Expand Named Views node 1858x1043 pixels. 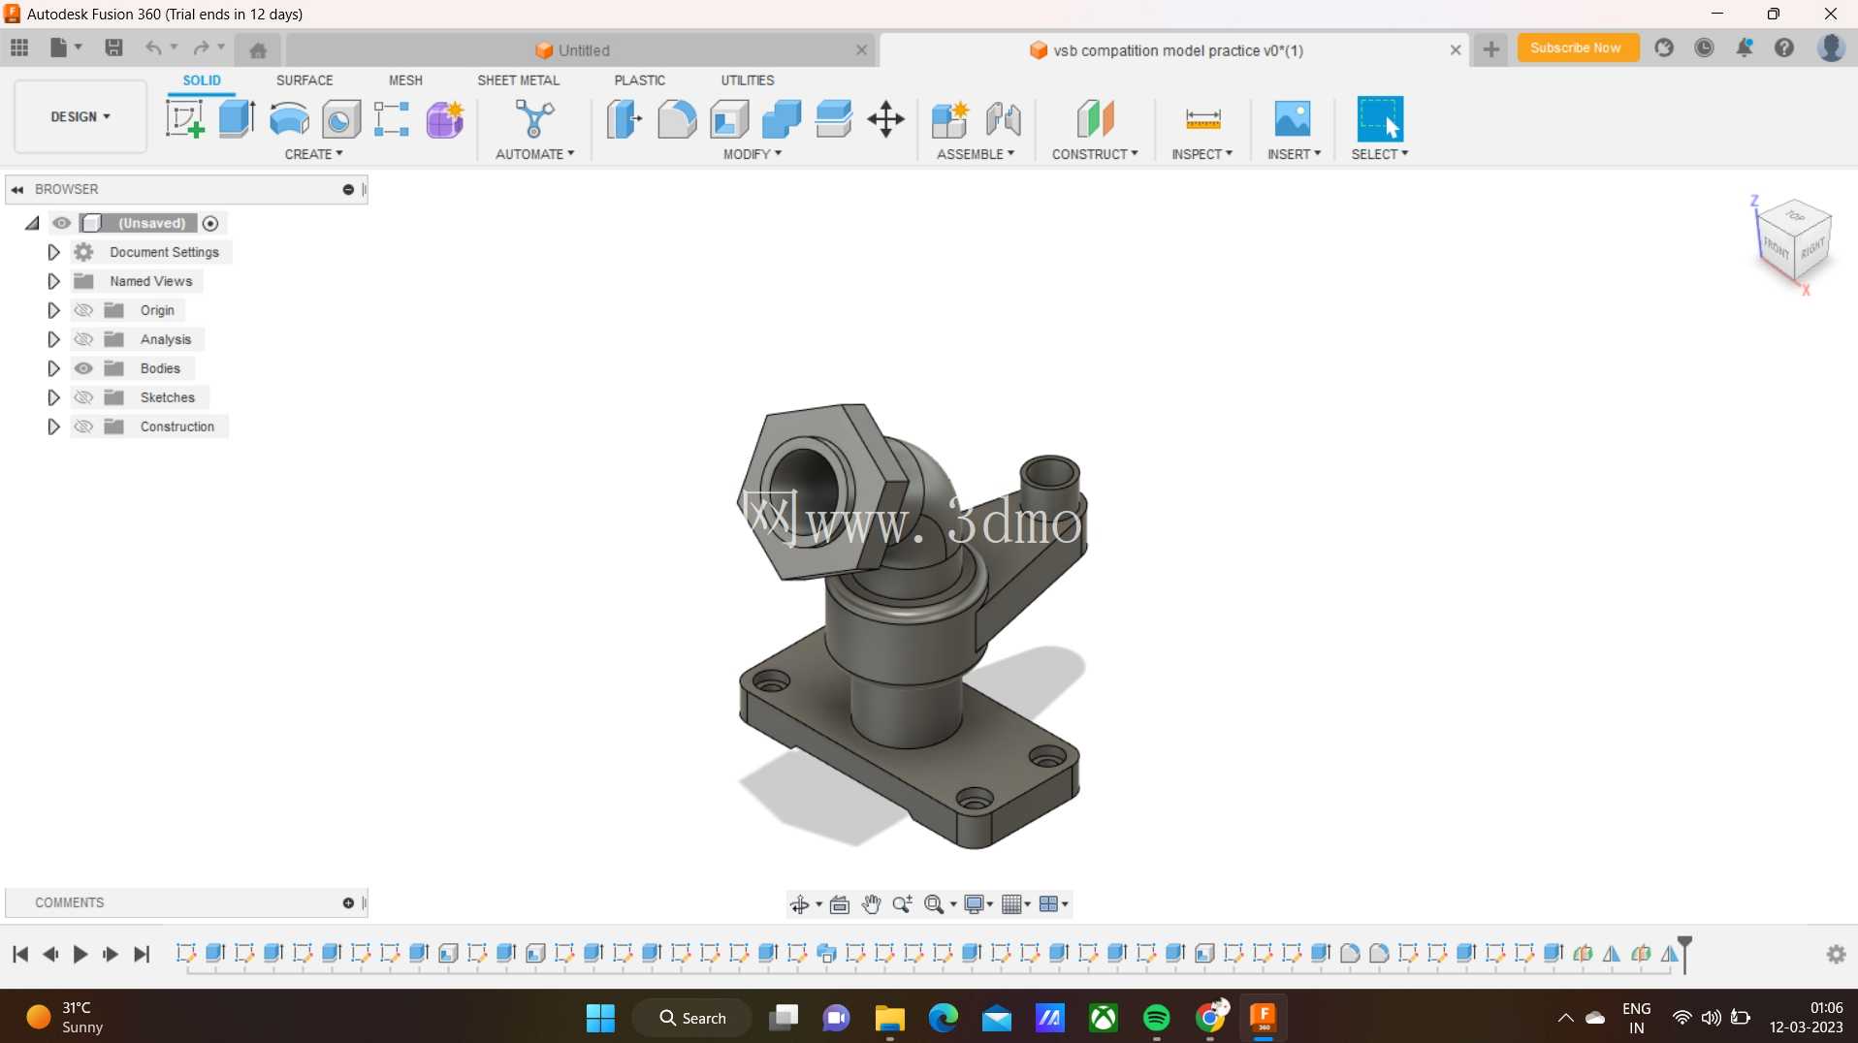pyautogui.click(x=53, y=281)
